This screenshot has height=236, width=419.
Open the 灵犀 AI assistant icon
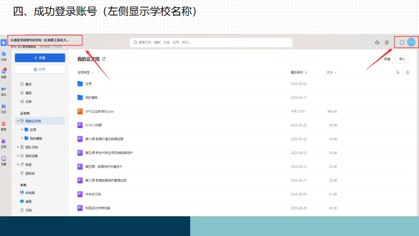click(3, 161)
